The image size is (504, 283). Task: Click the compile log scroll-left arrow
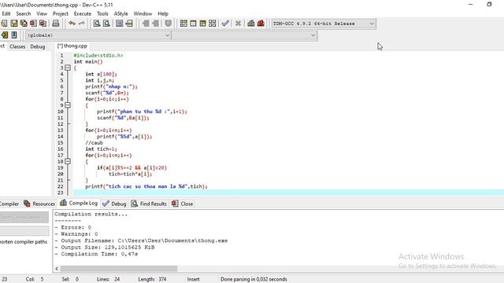coord(57,268)
